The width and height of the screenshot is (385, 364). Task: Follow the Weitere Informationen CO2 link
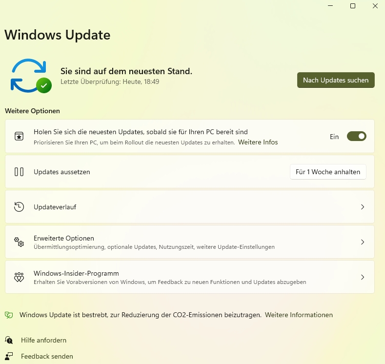(x=299, y=315)
